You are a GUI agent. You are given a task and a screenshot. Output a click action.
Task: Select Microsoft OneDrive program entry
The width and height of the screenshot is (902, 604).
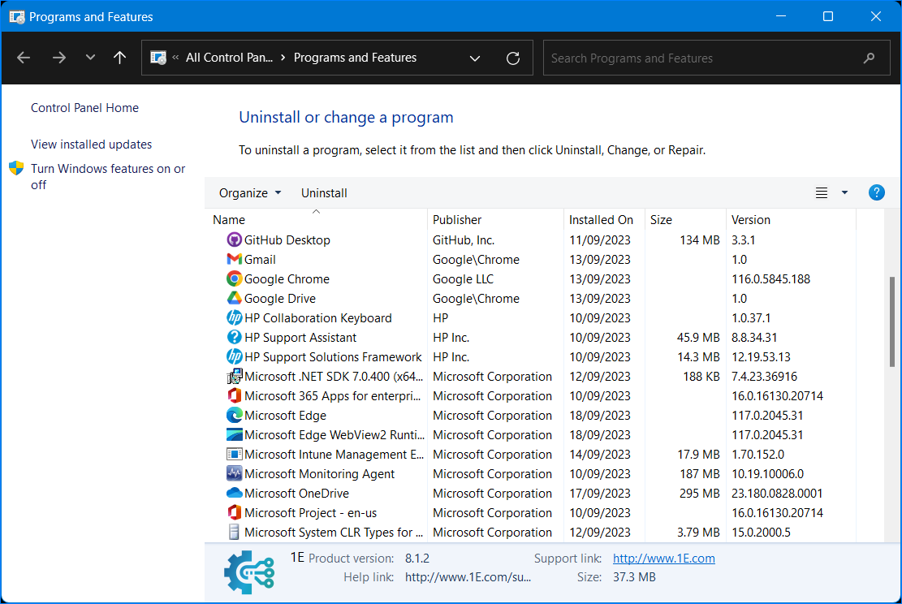pyautogui.click(x=296, y=494)
